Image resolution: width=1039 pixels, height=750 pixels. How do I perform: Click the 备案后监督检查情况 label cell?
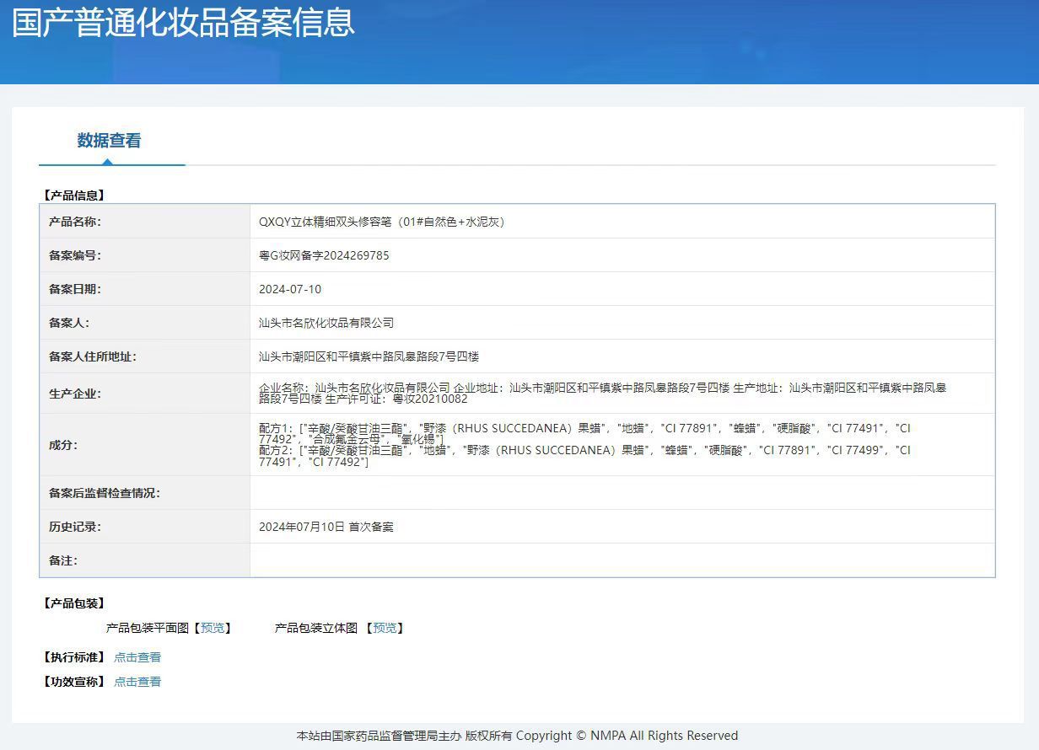coord(145,493)
